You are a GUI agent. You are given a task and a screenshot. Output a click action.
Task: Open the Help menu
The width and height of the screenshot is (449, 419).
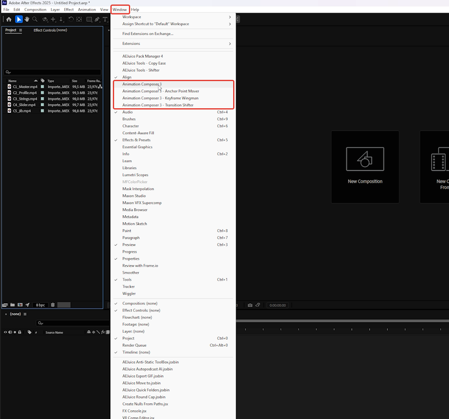(135, 9)
